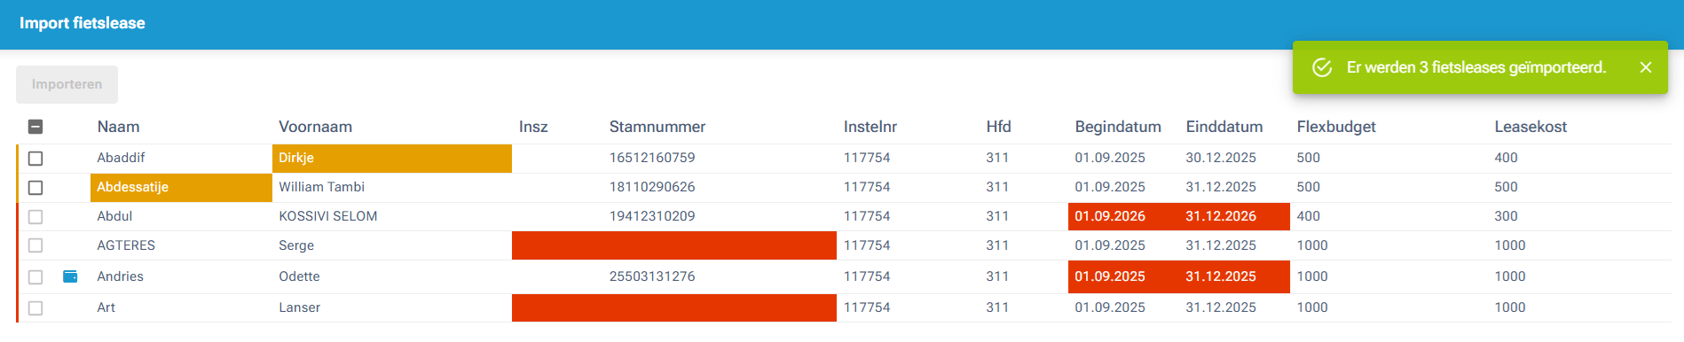The width and height of the screenshot is (1684, 342).
Task: Click the first name William Tambi
Action: point(321,187)
